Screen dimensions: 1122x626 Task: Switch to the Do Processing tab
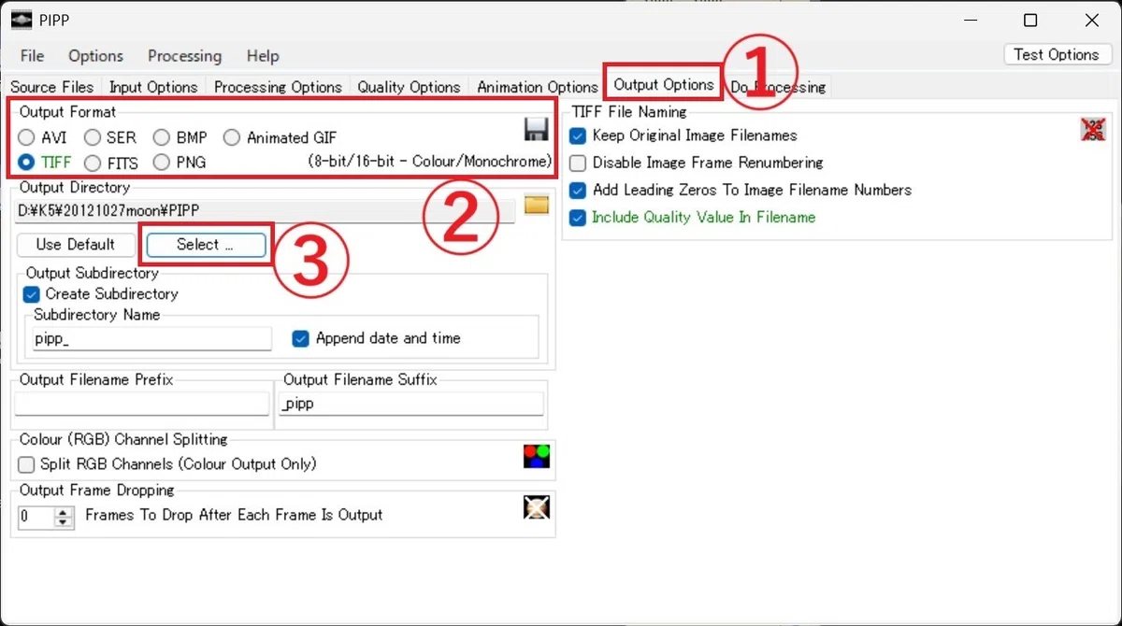[778, 87]
